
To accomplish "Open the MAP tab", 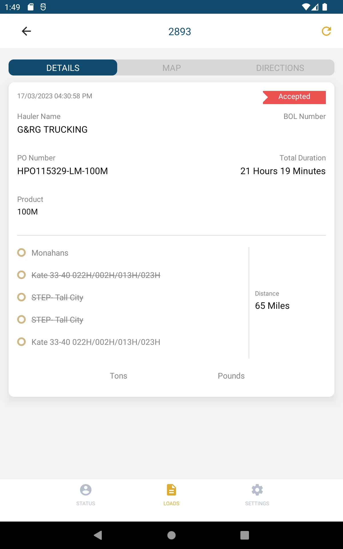I will click(x=171, y=67).
